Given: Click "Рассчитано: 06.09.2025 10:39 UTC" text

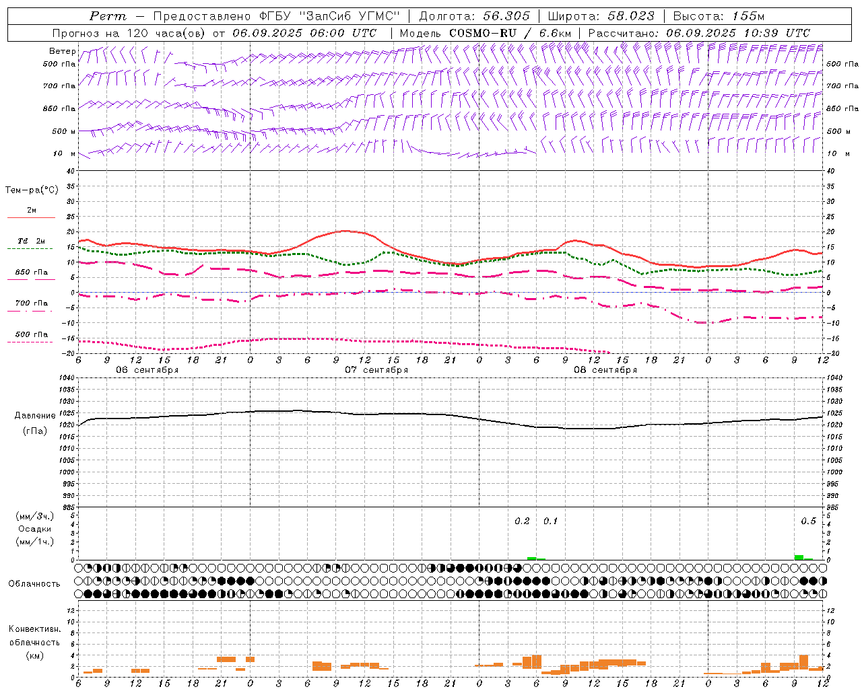Looking at the screenshot, I should point(699,33).
